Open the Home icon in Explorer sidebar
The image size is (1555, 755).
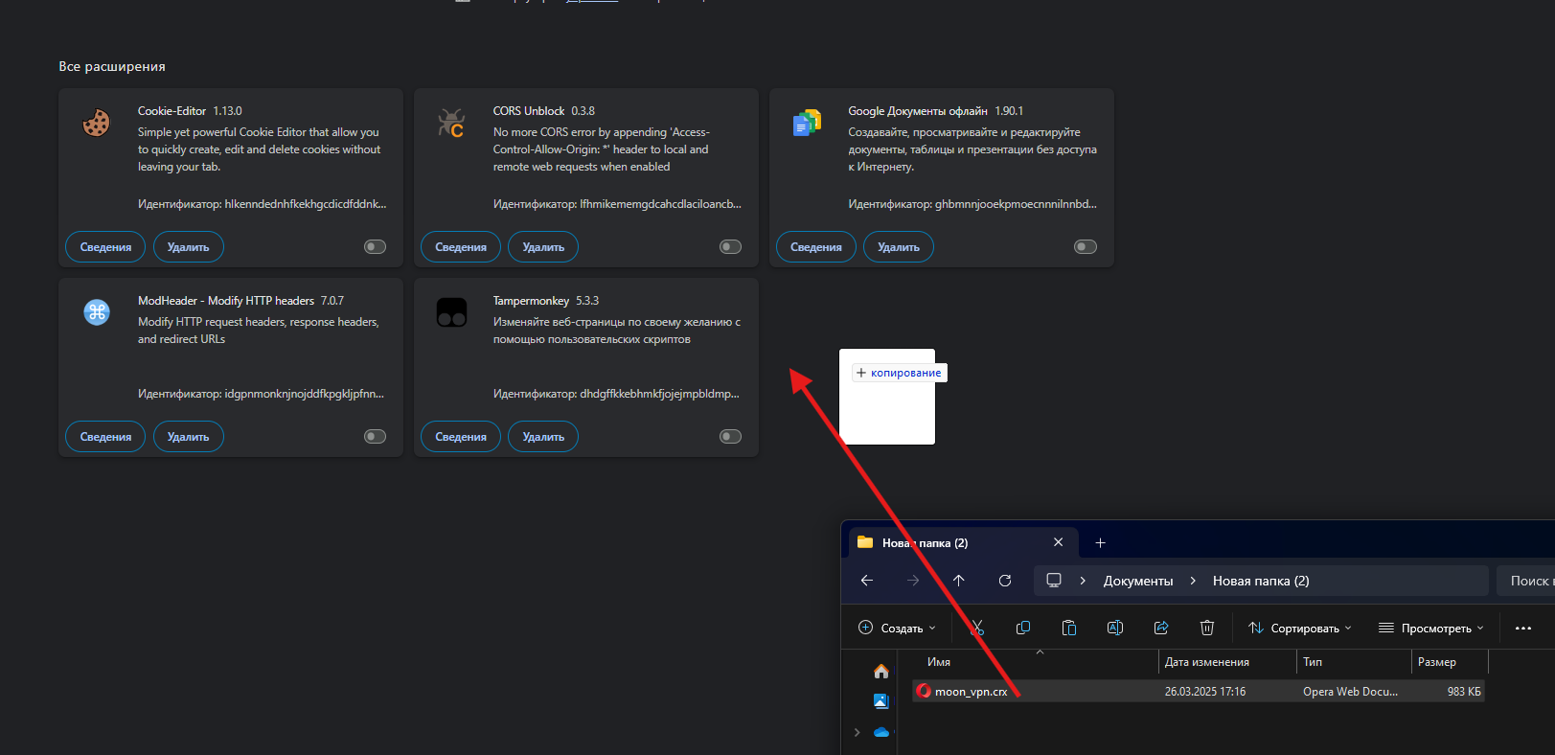pos(880,671)
